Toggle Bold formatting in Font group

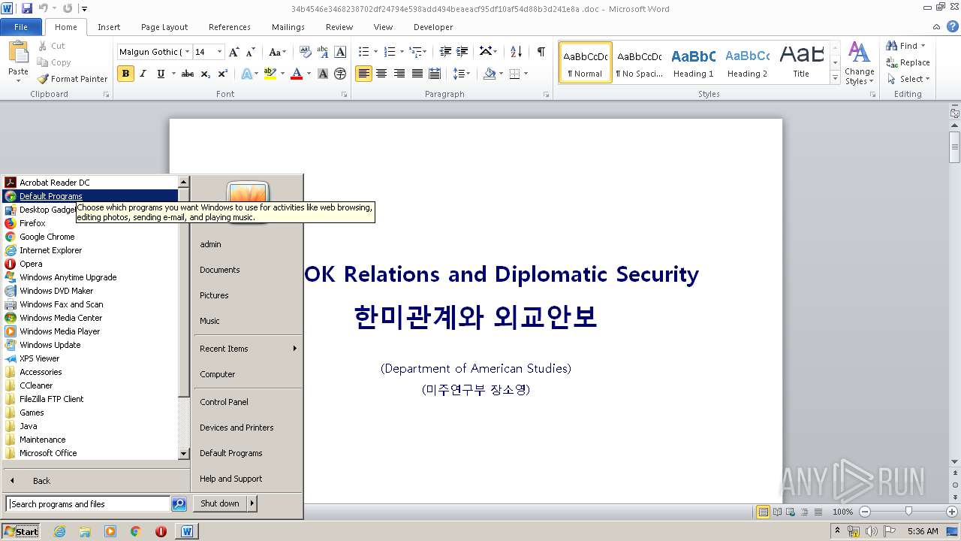tap(125, 74)
